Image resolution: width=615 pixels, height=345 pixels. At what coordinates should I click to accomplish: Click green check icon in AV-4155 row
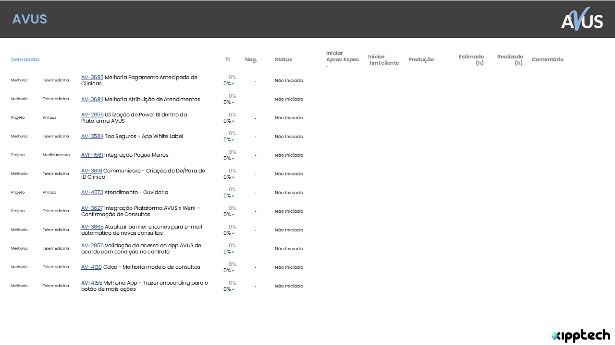tap(233, 289)
